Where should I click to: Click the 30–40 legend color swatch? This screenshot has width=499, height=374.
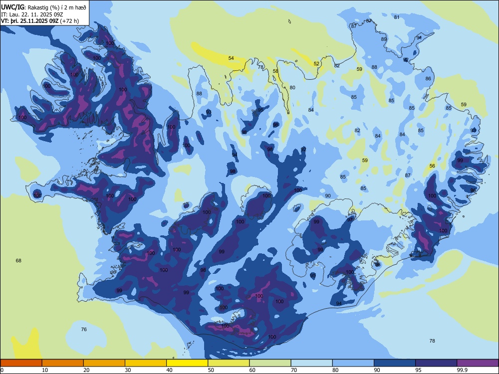coord(146,363)
